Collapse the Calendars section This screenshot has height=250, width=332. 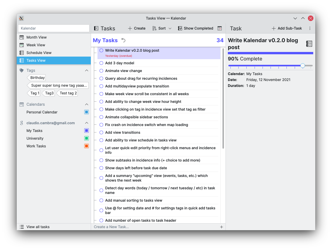pos(87,104)
